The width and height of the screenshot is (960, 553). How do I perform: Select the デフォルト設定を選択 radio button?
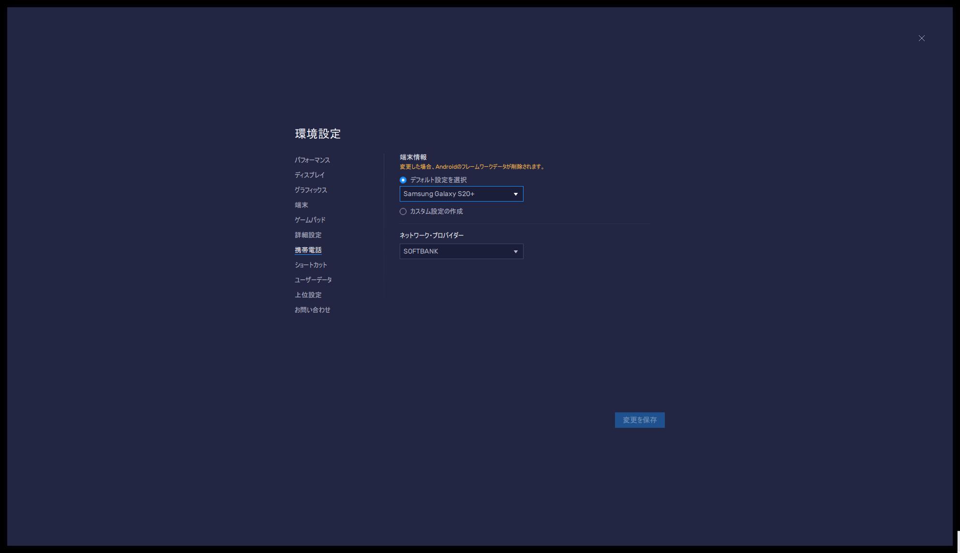click(x=403, y=179)
